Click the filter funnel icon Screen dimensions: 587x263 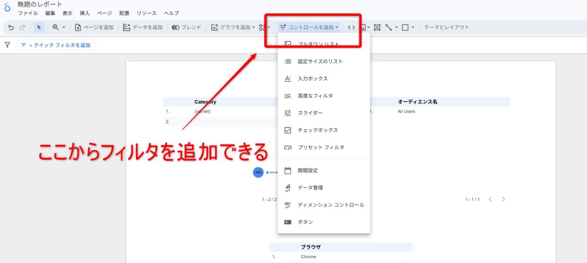7,45
